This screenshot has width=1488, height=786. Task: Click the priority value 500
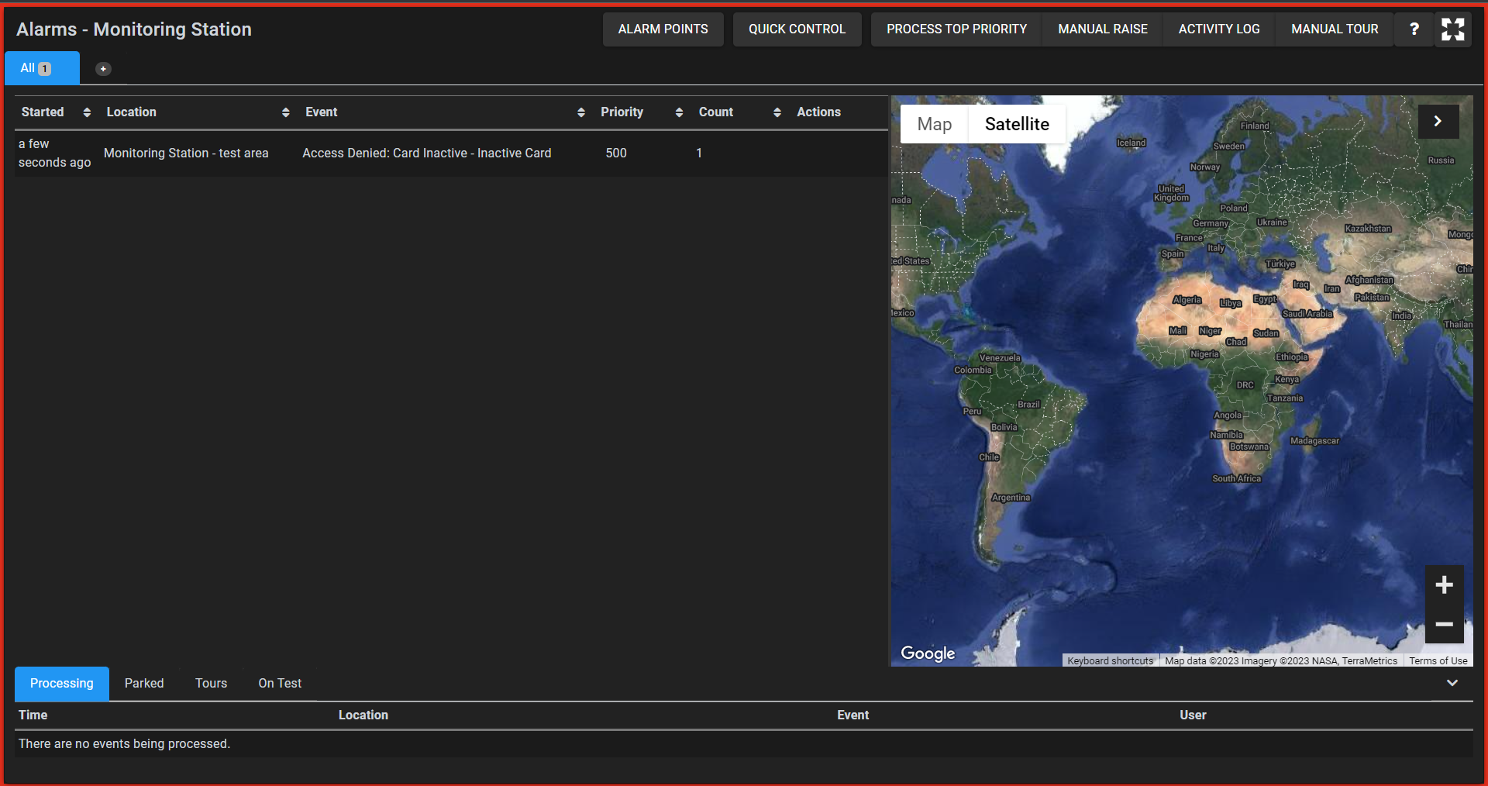pyautogui.click(x=616, y=153)
